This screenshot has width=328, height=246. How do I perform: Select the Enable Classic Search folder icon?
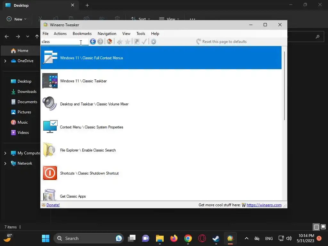coord(49,150)
